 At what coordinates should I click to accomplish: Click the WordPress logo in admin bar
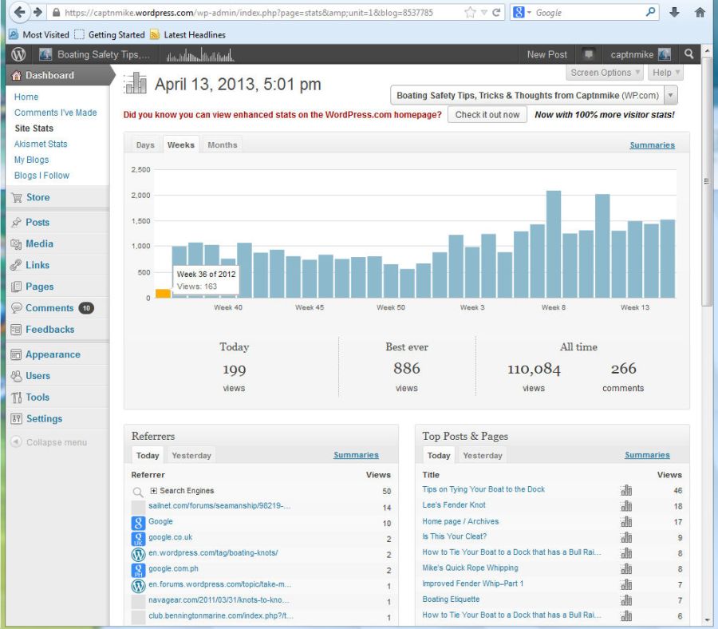[x=18, y=54]
